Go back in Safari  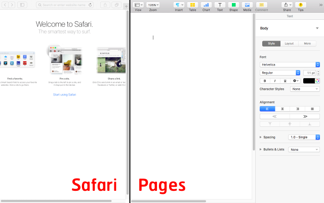coord(5,5)
